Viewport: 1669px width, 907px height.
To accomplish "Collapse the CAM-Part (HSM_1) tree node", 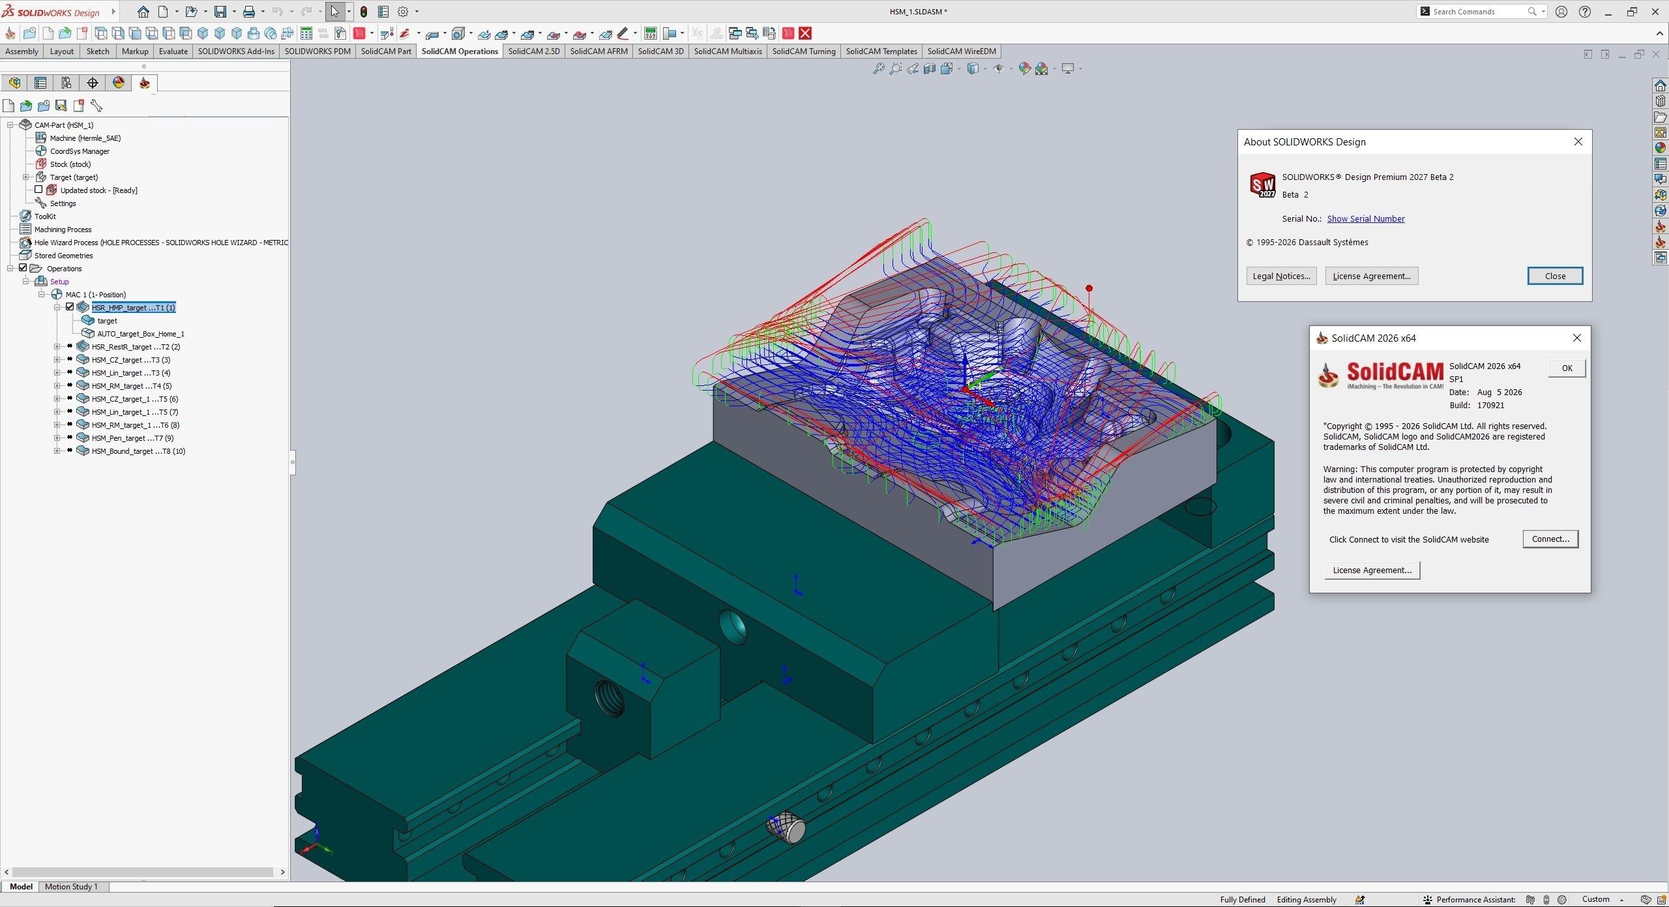I will [x=10, y=125].
